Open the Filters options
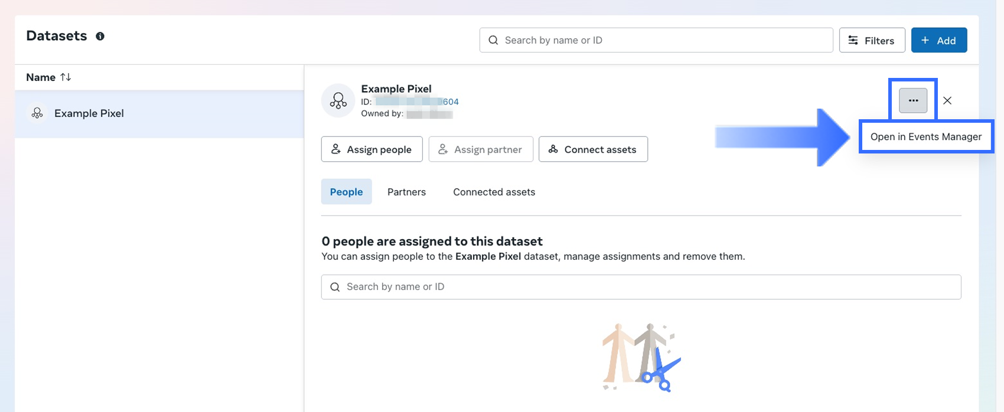 [x=872, y=40]
